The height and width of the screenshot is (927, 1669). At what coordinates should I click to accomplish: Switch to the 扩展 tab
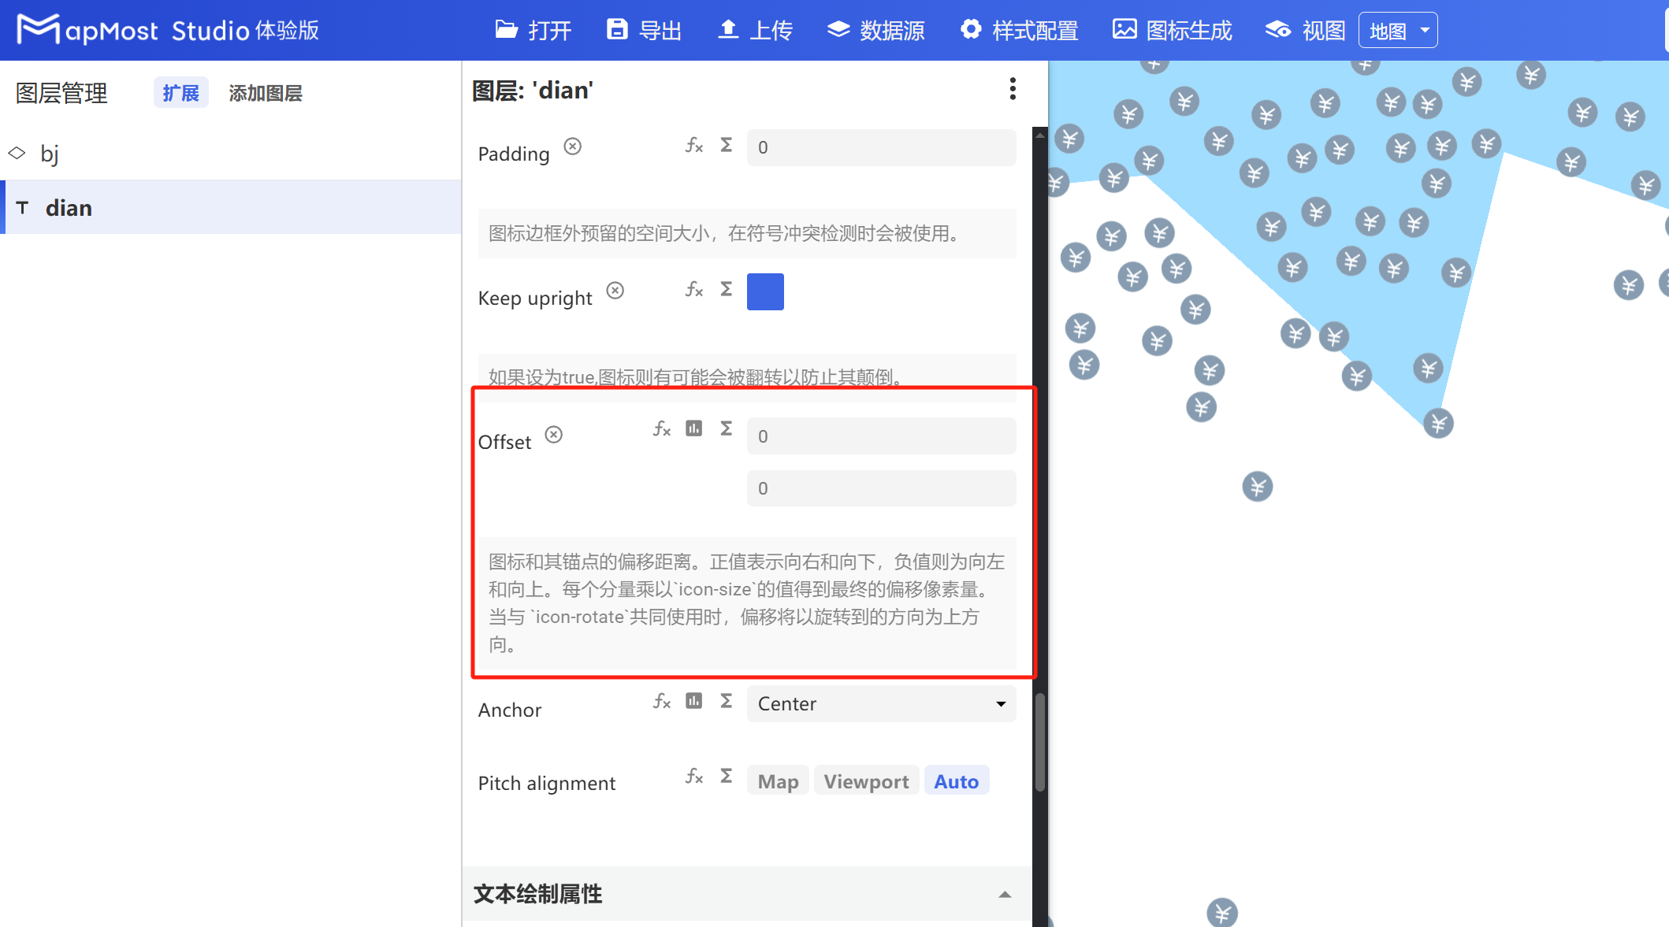(x=180, y=92)
